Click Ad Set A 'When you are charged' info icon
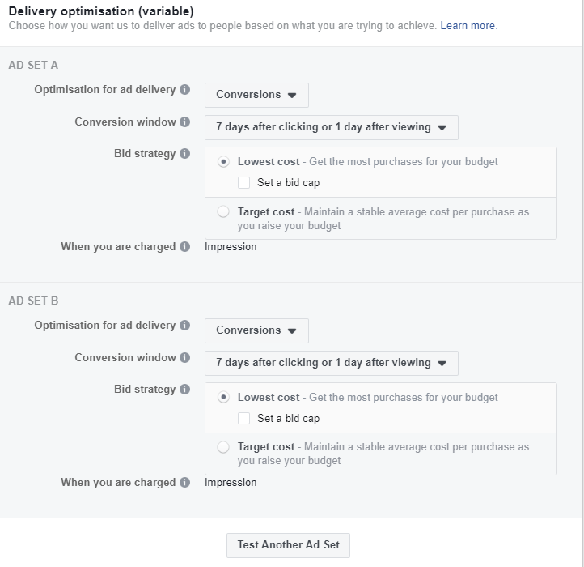 click(x=185, y=247)
